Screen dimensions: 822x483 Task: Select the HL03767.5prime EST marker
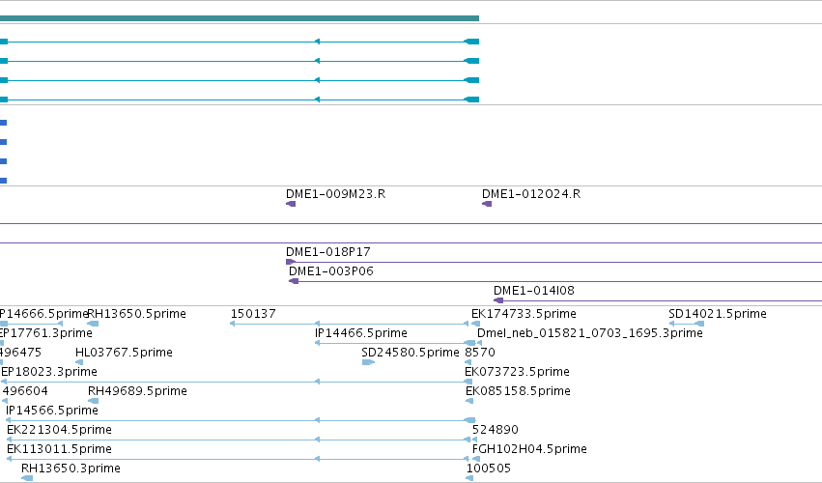pyautogui.click(x=79, y=362)
